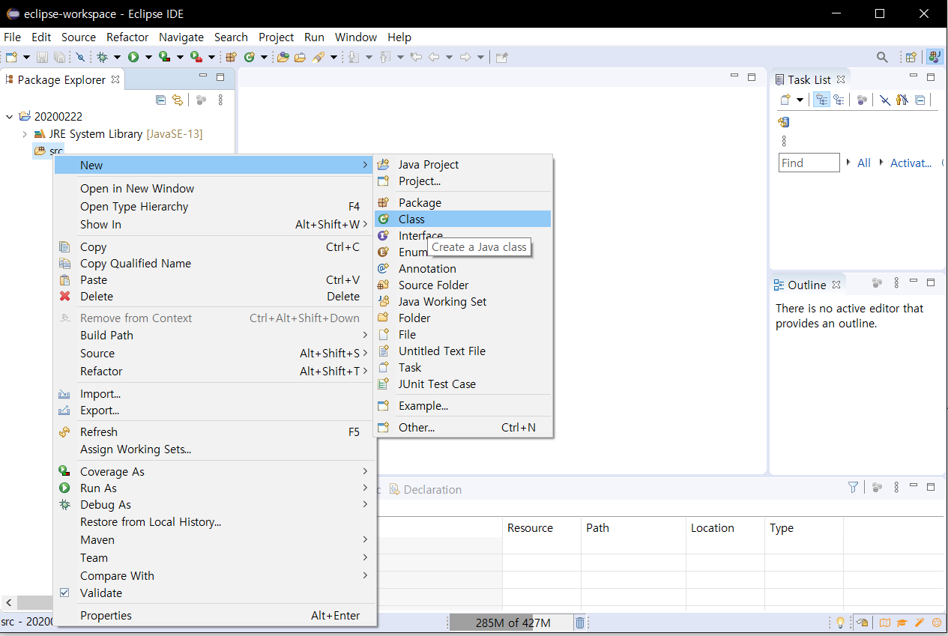The image size is (948, 636).
Task: Click the map overview icon in status bar
Action: point(885,623)
